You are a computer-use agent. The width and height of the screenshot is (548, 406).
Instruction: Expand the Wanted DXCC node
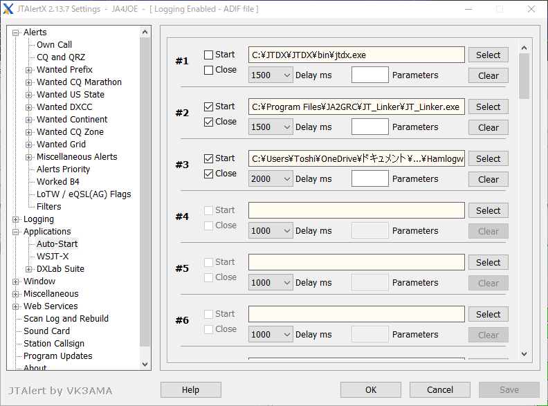[28, 108]
